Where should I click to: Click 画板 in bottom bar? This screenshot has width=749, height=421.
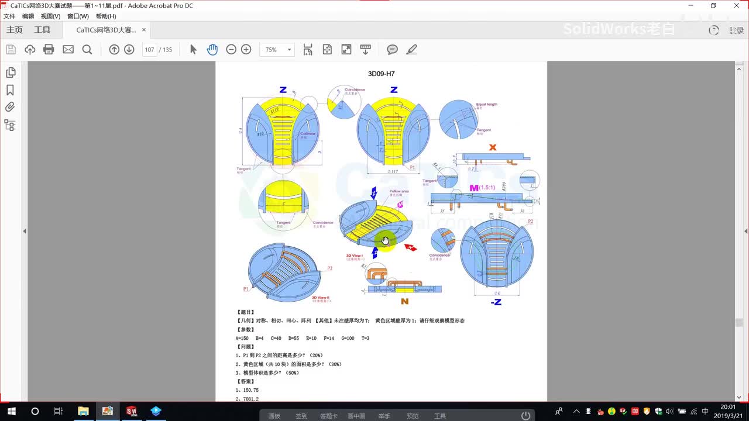coord(274,416)
